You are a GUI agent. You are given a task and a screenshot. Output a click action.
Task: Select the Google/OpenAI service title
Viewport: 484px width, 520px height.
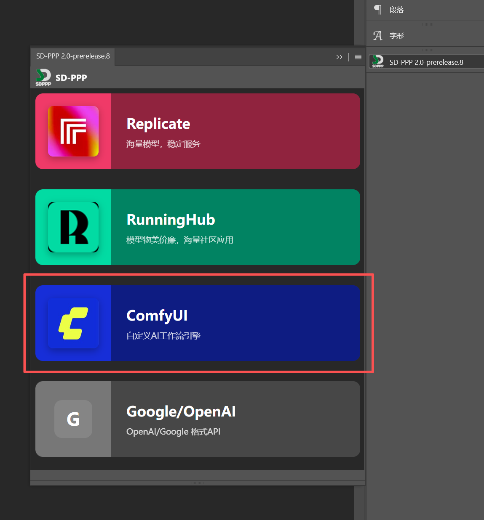click(x=181, y=411)
